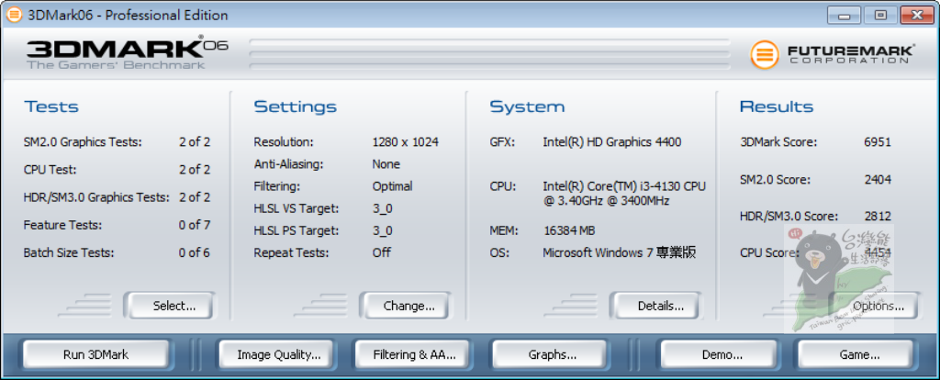Click the CPU Test label
The height and width of the screenshot is (380, 940).
[x=50, y=170]
